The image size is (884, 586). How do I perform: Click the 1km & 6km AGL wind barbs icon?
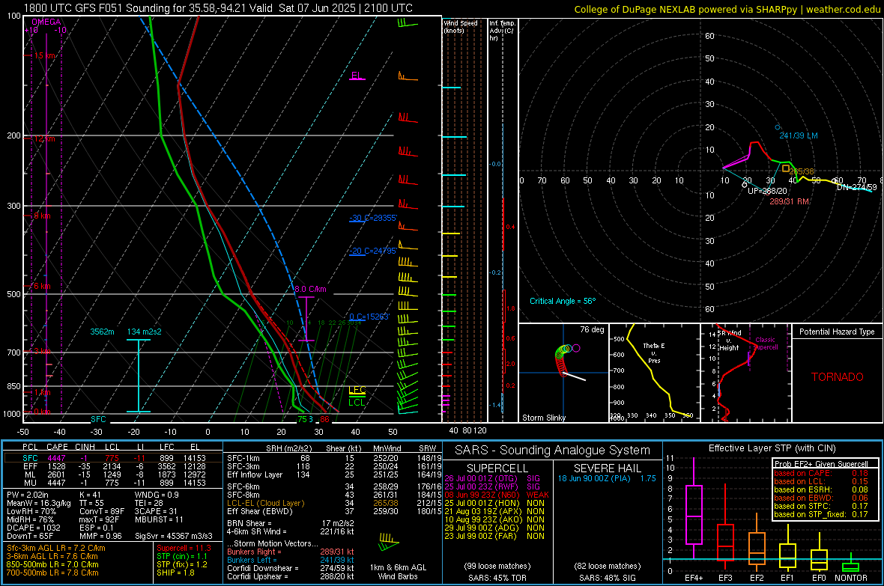389,542
